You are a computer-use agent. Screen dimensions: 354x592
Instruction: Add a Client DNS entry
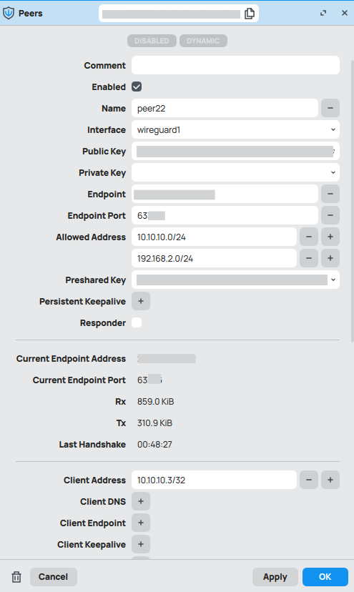141,501
